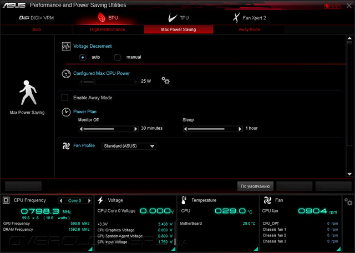
Task: Click the 0798.3 MHz CPU frequency readout
Action: pos(46,211)
